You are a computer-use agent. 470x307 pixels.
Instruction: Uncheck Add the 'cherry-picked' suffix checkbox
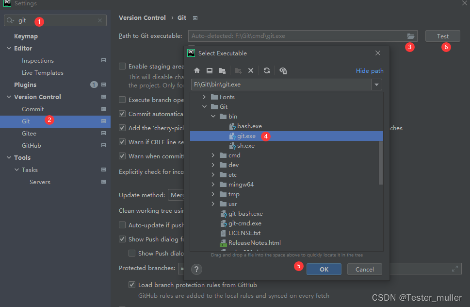[122, 128]
